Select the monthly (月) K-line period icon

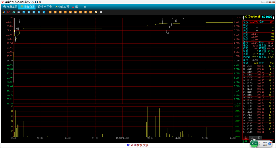coord(34,12)
